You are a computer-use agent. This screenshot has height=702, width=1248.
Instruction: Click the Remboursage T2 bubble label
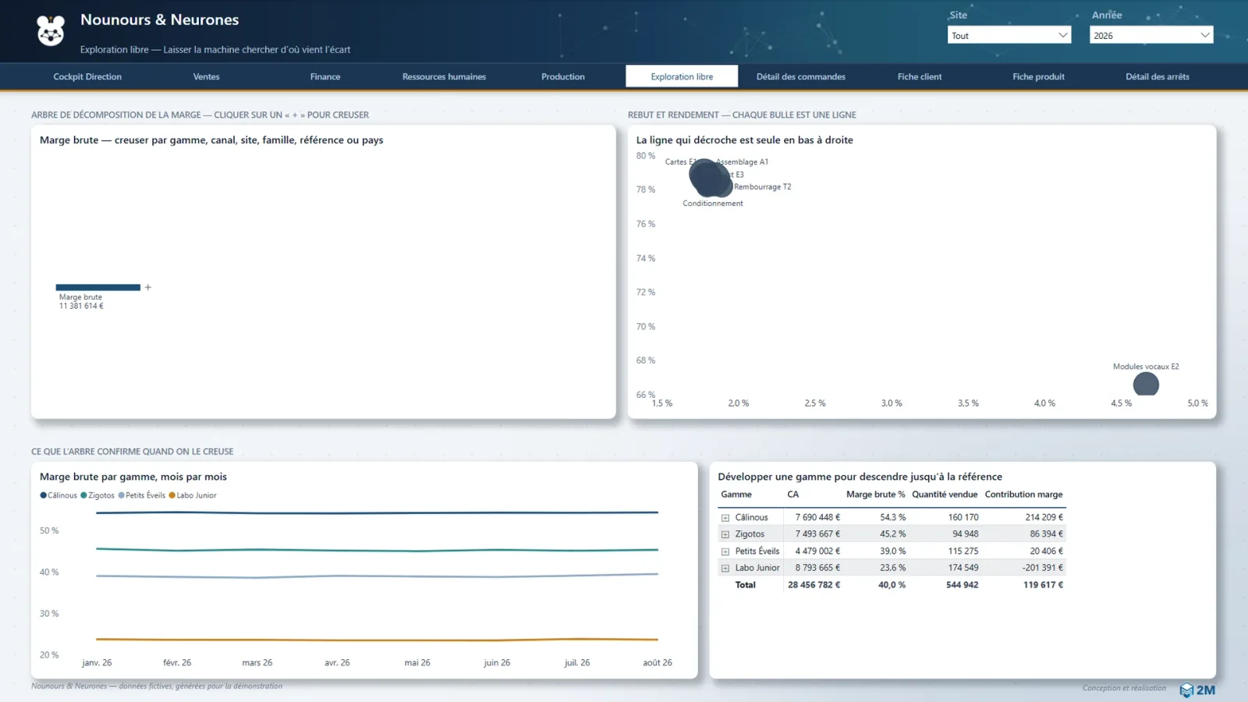click(762, 187)
